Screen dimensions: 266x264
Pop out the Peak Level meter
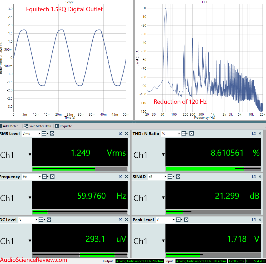pos(254,220)
